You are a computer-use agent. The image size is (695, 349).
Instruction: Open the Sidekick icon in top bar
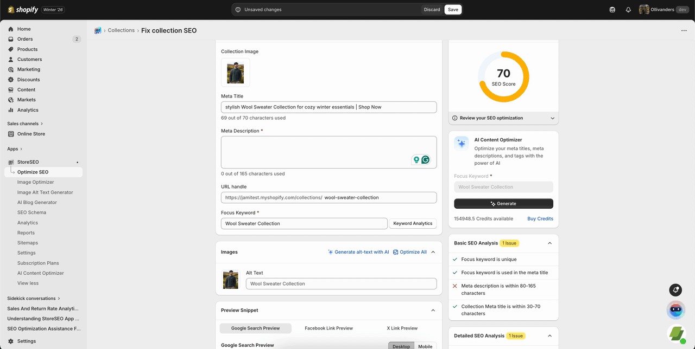click(612, 10)
